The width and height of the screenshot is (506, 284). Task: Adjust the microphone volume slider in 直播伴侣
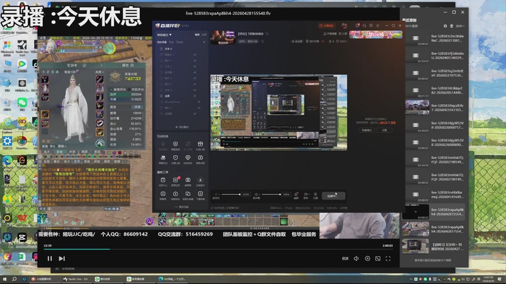pos(230,194)
